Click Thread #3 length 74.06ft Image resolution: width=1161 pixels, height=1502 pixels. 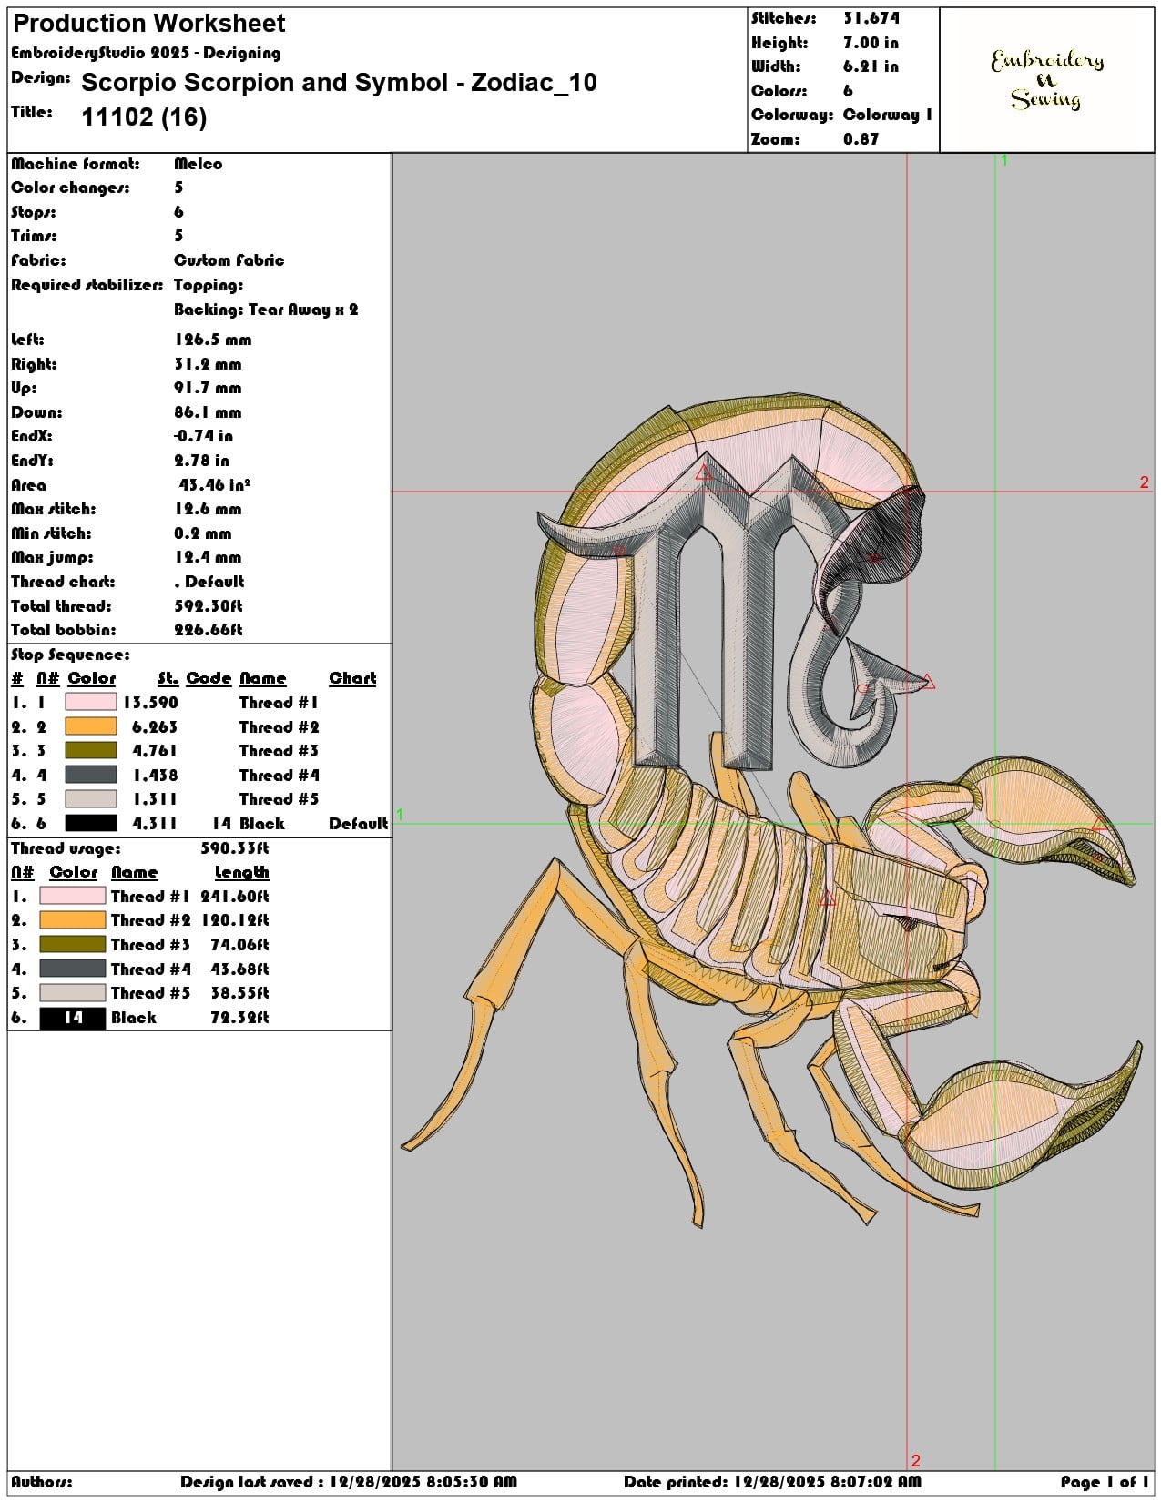239,944
